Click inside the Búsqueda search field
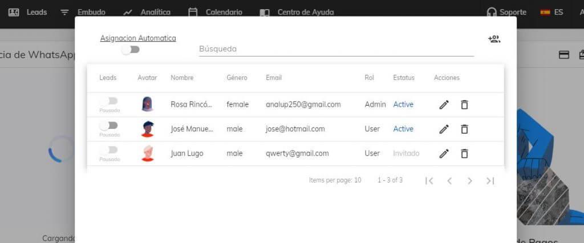 (336, 49)
